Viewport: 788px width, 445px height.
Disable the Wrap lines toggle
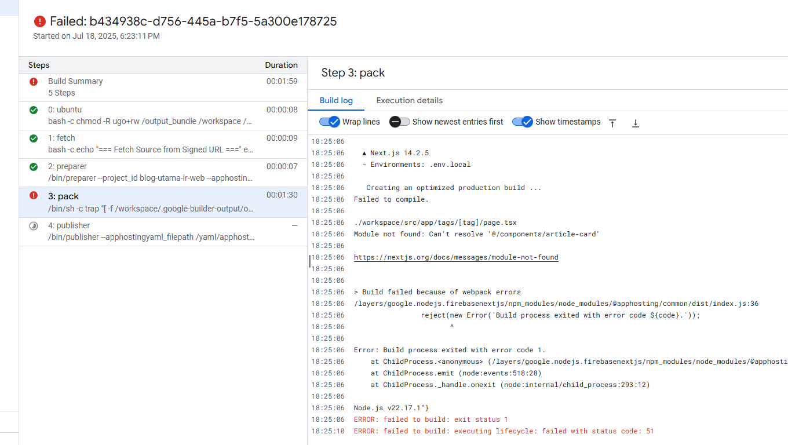coord(329,122)
